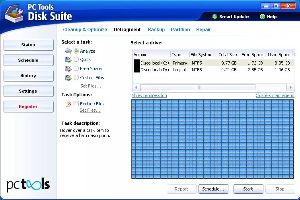
Task: Click the Help label in header
Action: click(272, 17)
